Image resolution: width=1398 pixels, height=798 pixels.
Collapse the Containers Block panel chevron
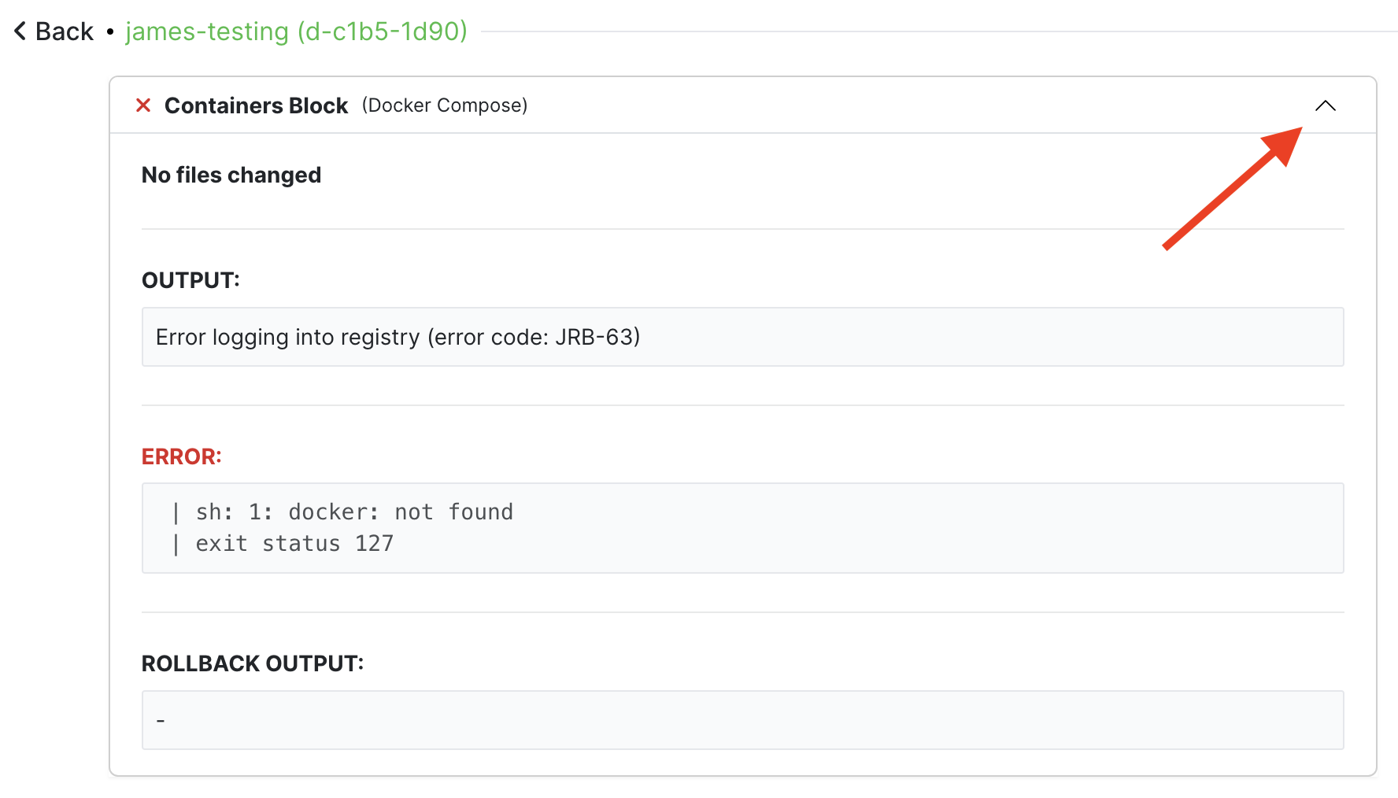[x=1326, y=105]
